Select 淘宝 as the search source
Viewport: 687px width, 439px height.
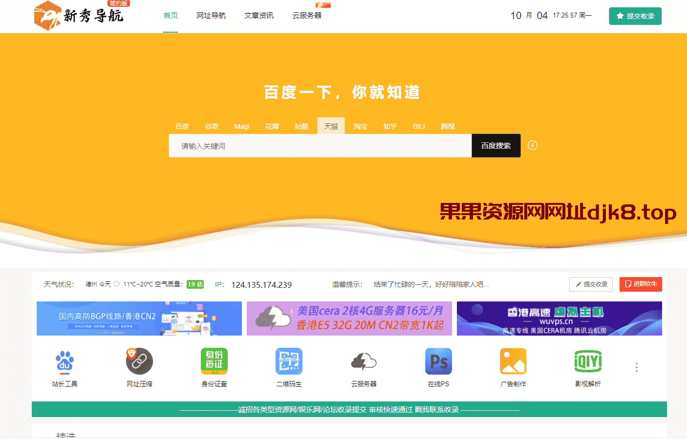[x=360, y=126]
